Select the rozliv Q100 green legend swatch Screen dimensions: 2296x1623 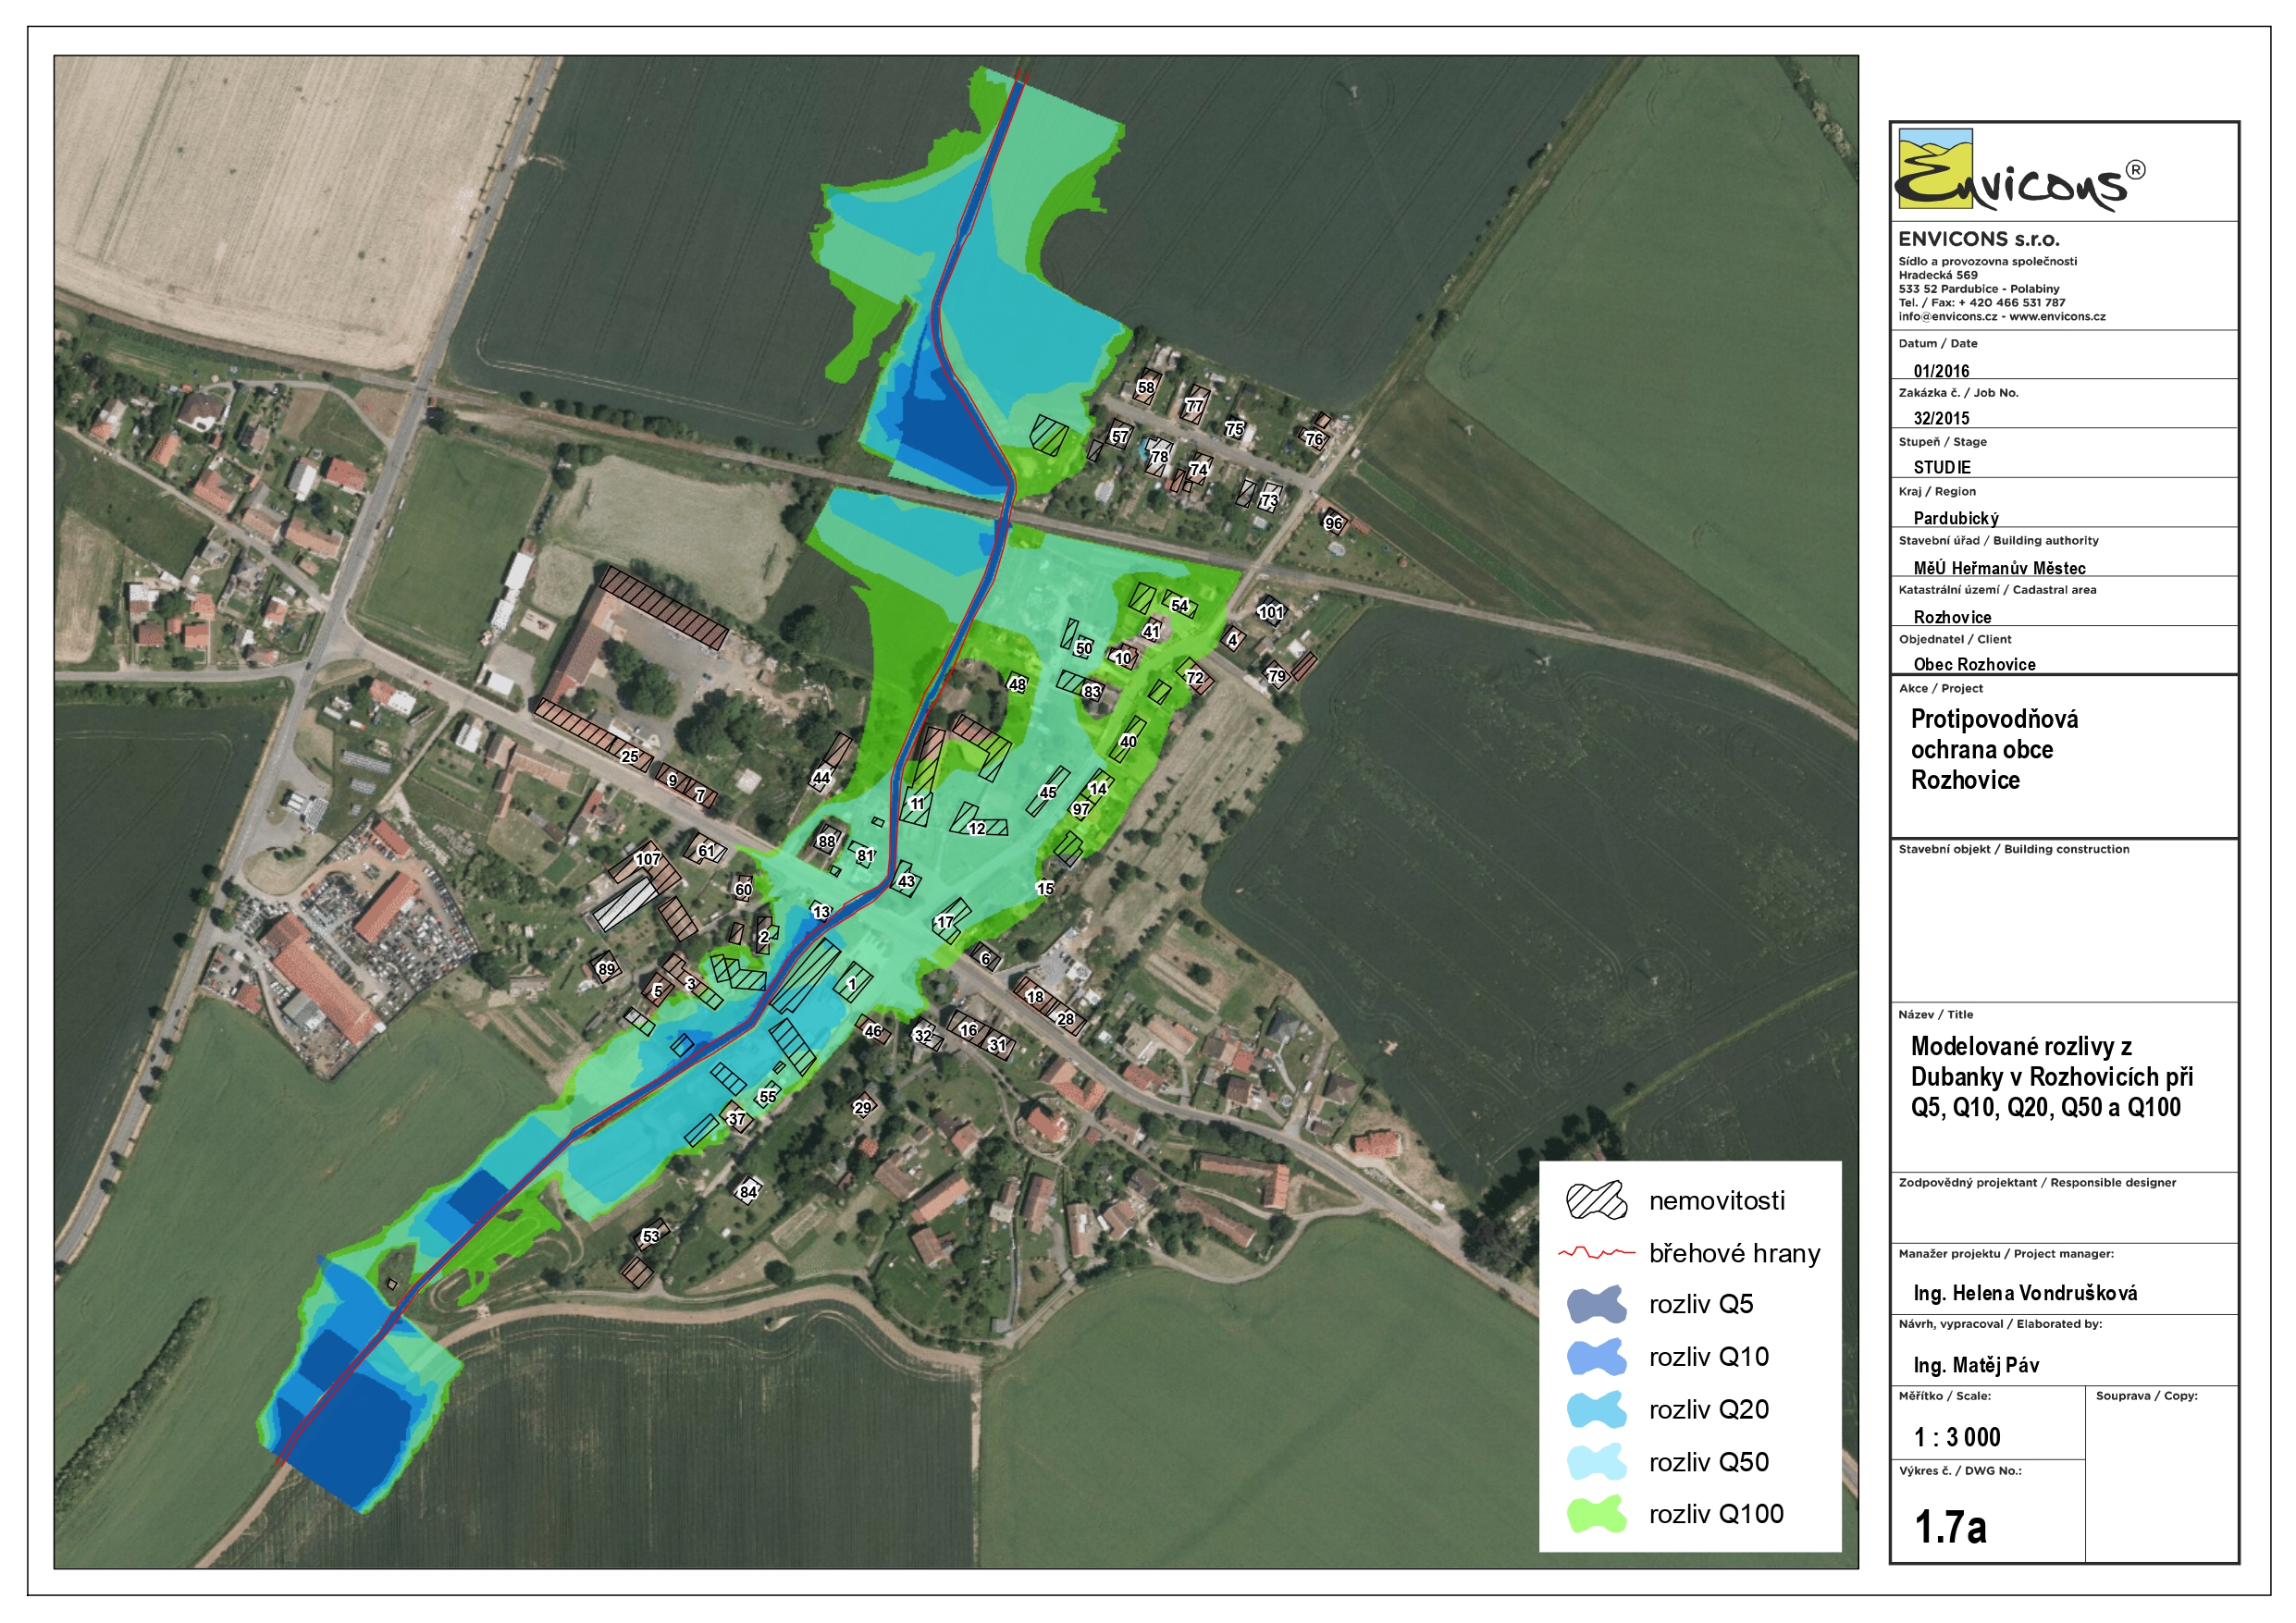point(1596,1514)
